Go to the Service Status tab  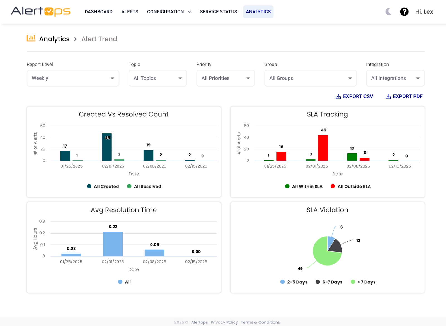tap(218, 12)
